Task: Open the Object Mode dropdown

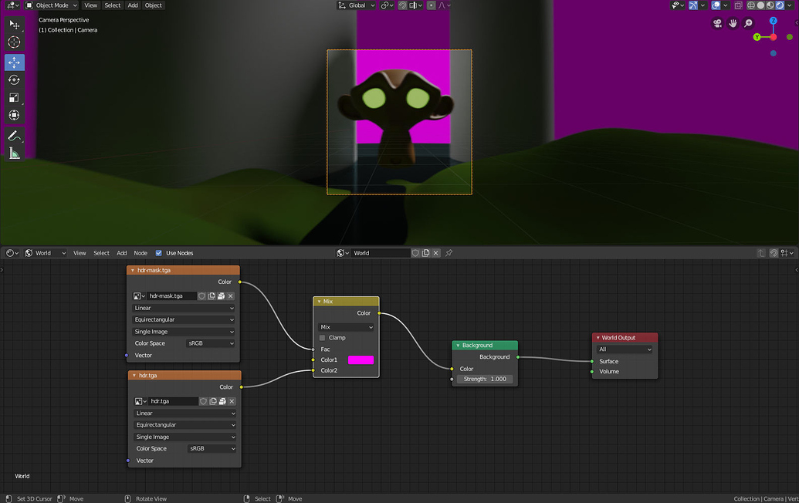Action: coord(51,5)
